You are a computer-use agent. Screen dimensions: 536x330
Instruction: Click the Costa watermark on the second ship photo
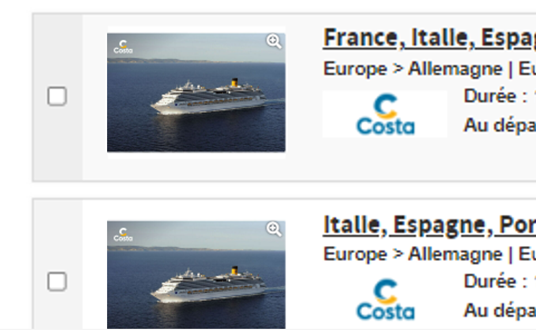(x=123, y=234)
